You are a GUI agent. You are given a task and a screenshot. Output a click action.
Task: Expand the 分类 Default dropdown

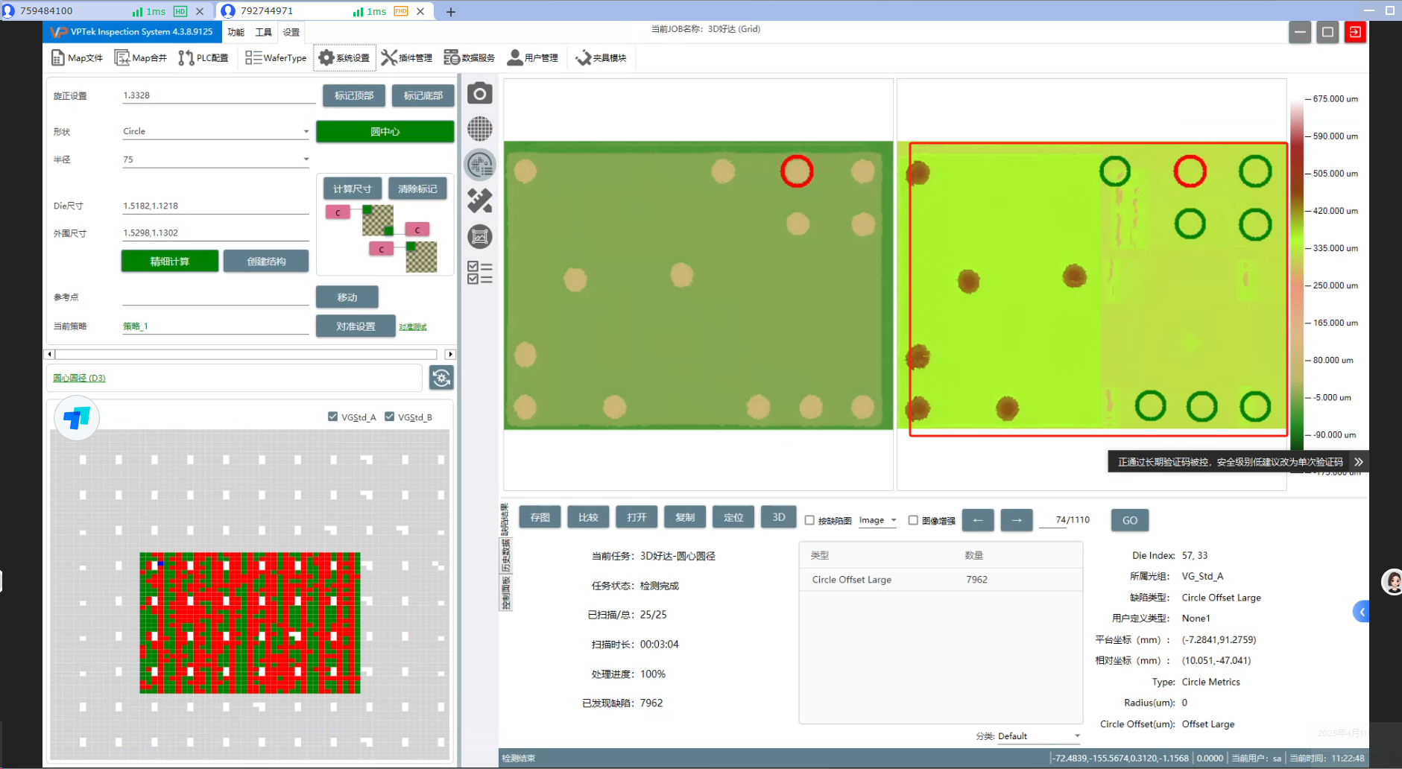(x=1077, y=736)
